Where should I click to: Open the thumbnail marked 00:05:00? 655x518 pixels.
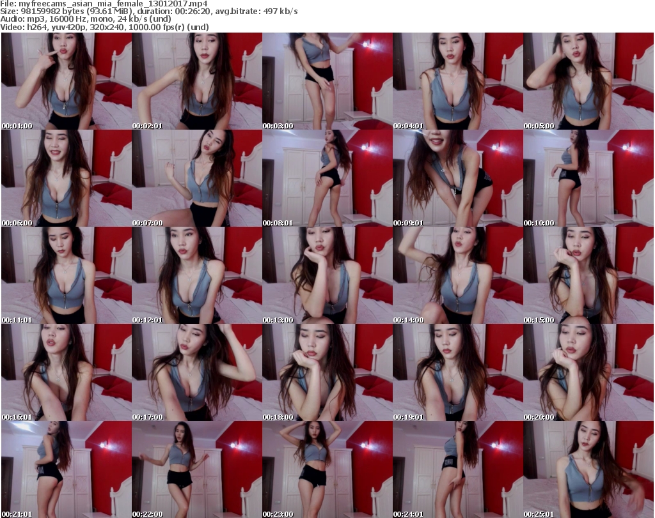(x=588, y=81)
